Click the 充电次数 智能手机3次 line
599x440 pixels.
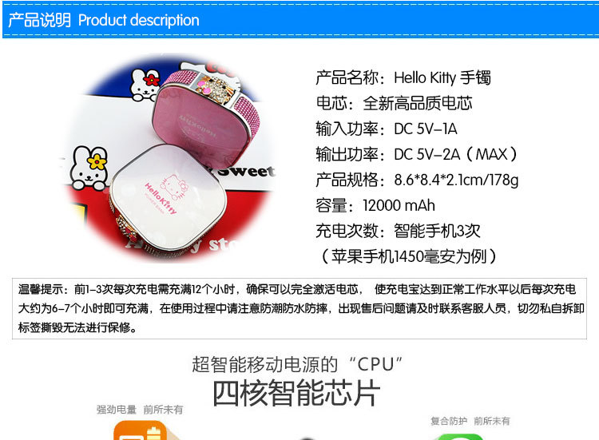398,231
